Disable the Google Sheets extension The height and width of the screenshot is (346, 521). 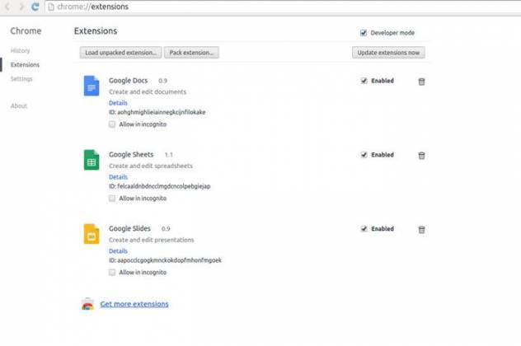[364, 154]
